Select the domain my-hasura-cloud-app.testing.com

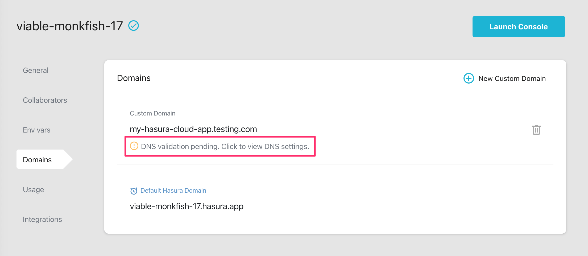point(193,129)
